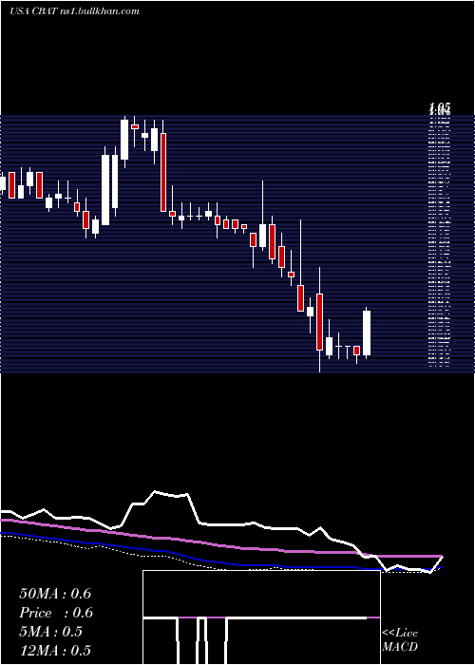Click the last tall white candlestick
Viewport: 475px width, 665px height.
point(367,332)
